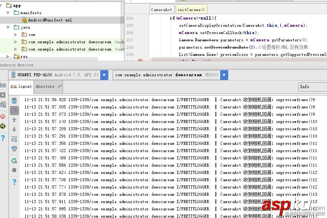Viewport: 327px width, 218px height.
Task: Toggle soft-wrap in logcat
Action: [14, 139]
